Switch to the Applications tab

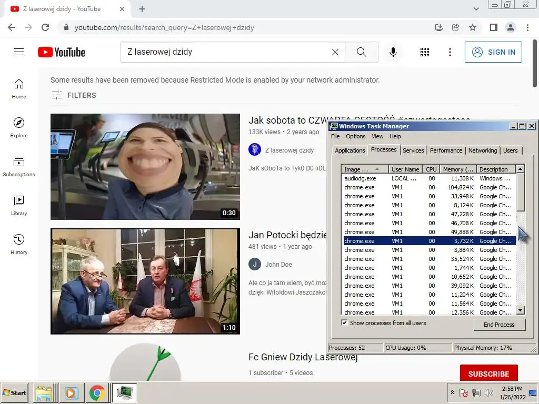350,150
